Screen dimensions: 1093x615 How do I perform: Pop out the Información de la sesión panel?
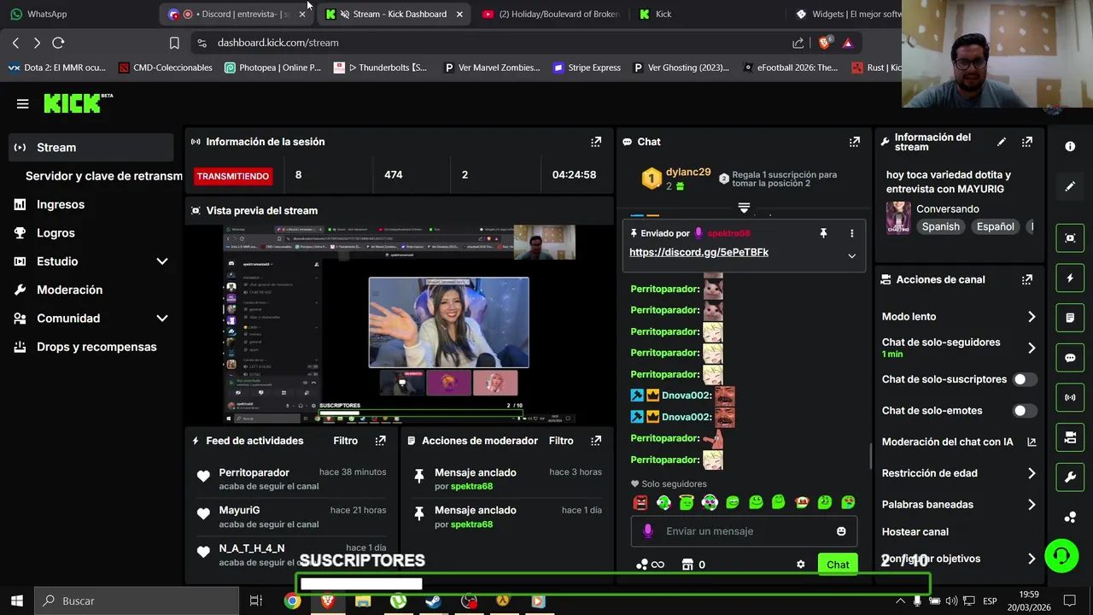596,142
